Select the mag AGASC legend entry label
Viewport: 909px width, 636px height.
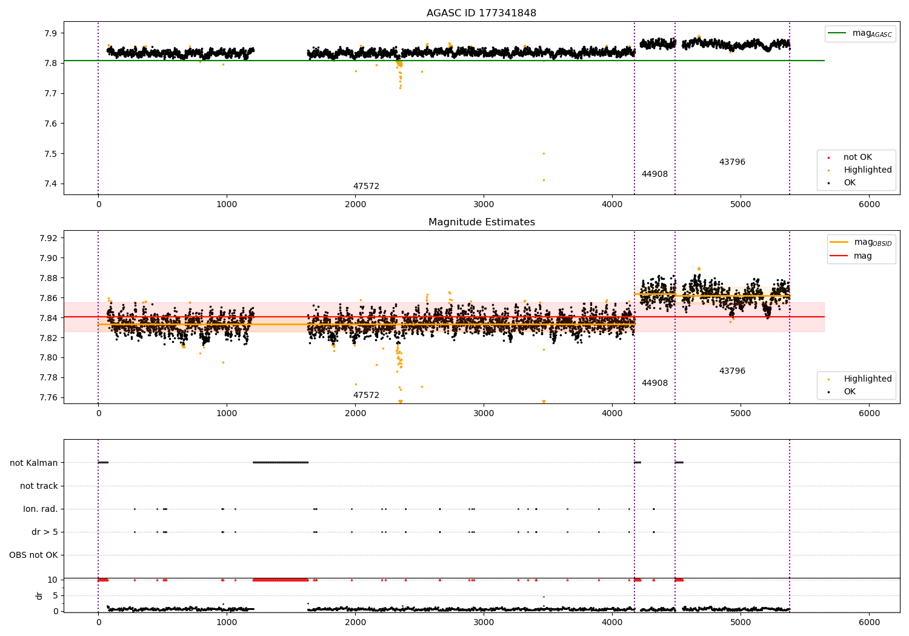pyautogui.click(x=872, y=33)
